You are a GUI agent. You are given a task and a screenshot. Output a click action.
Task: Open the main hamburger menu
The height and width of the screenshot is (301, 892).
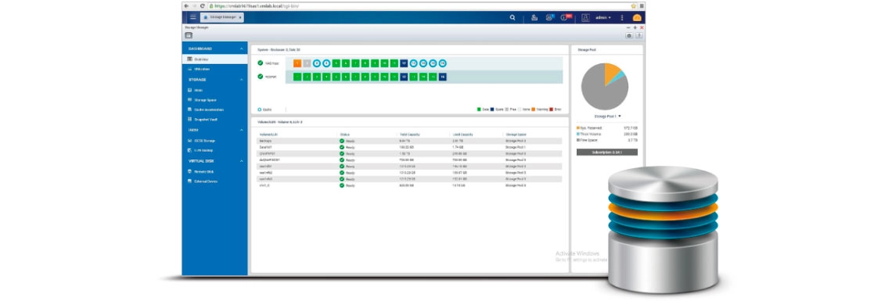pyautogui.click(x=192, y=18)
